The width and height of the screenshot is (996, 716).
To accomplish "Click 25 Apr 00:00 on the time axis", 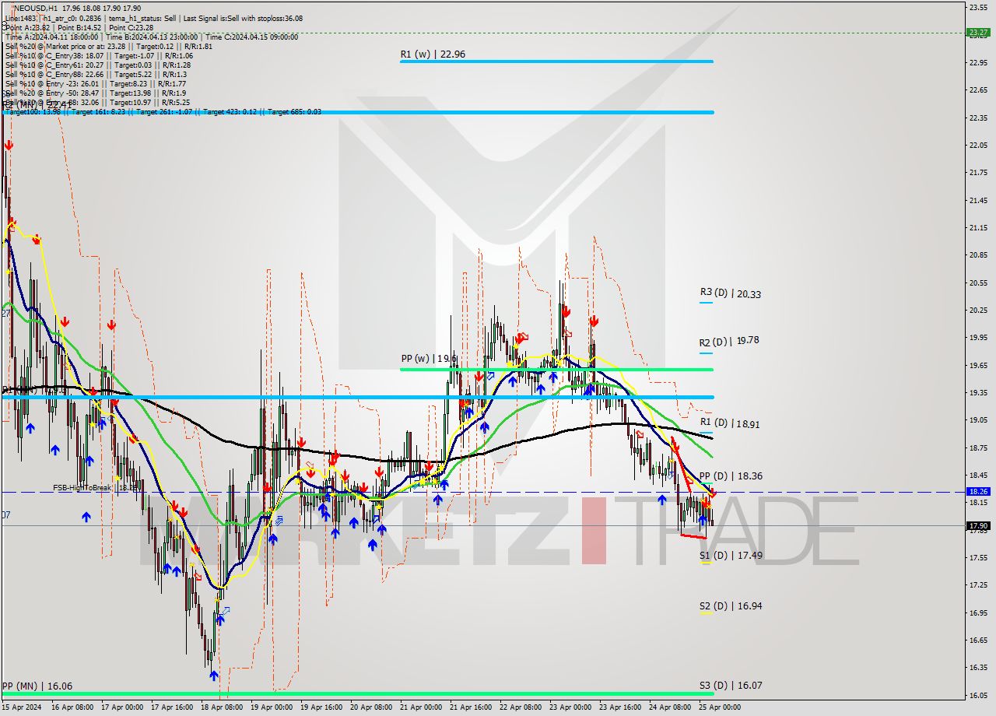I will click(720, 707).
